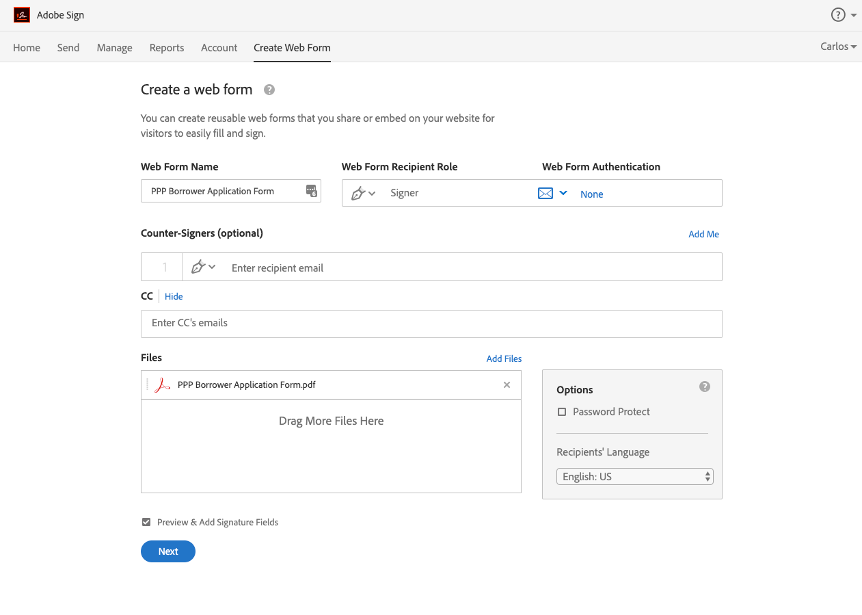Image resolution: width=862 pixels, height=615 pixels.
Task: Click the Enter CC's emails field
Action: coord(431,323)
